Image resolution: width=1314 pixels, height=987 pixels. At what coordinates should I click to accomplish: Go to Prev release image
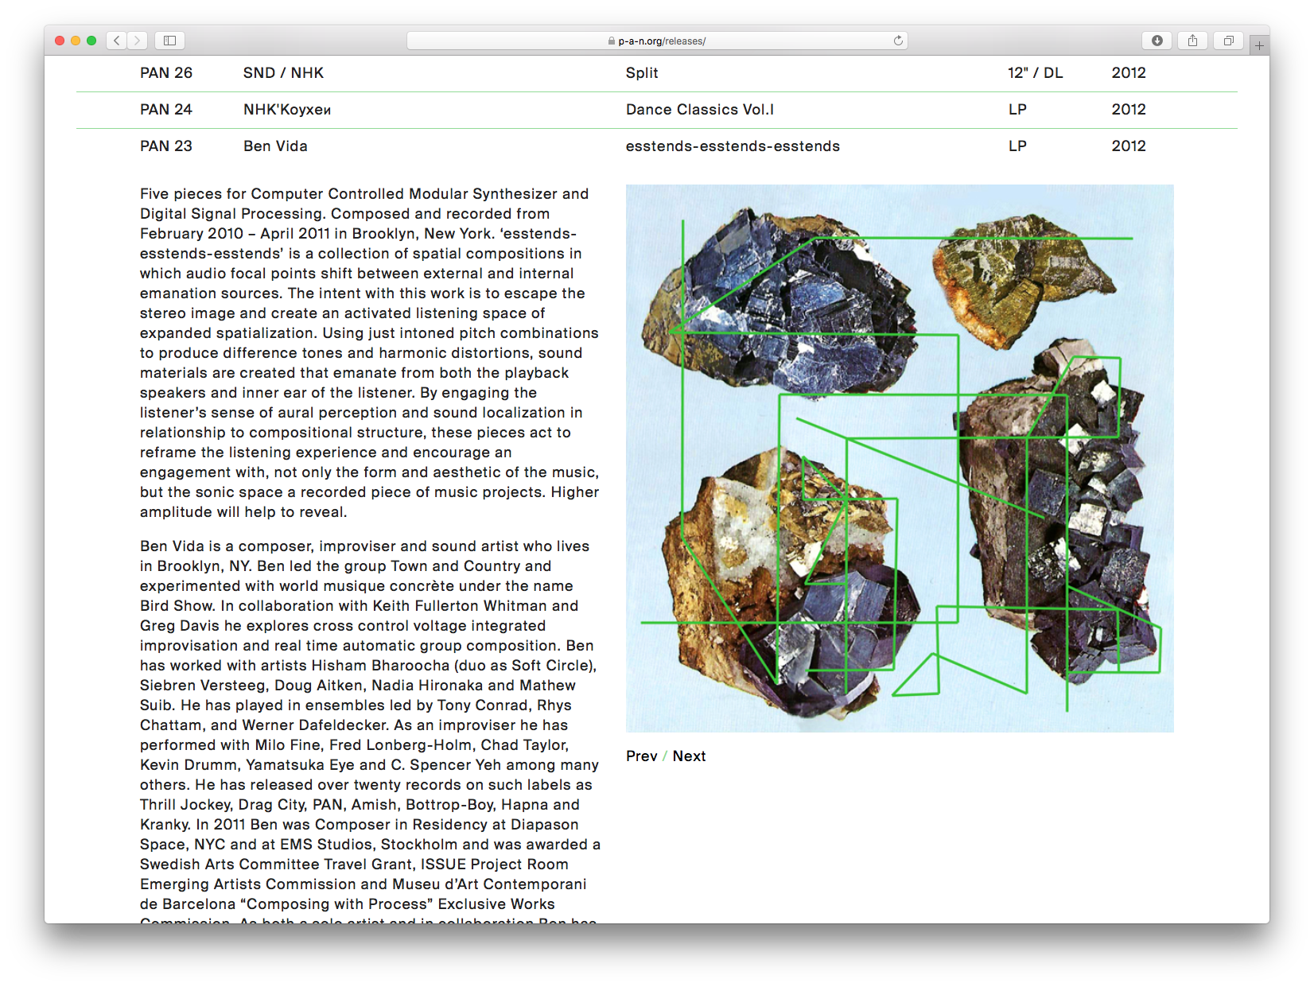[x=641, y=756]
